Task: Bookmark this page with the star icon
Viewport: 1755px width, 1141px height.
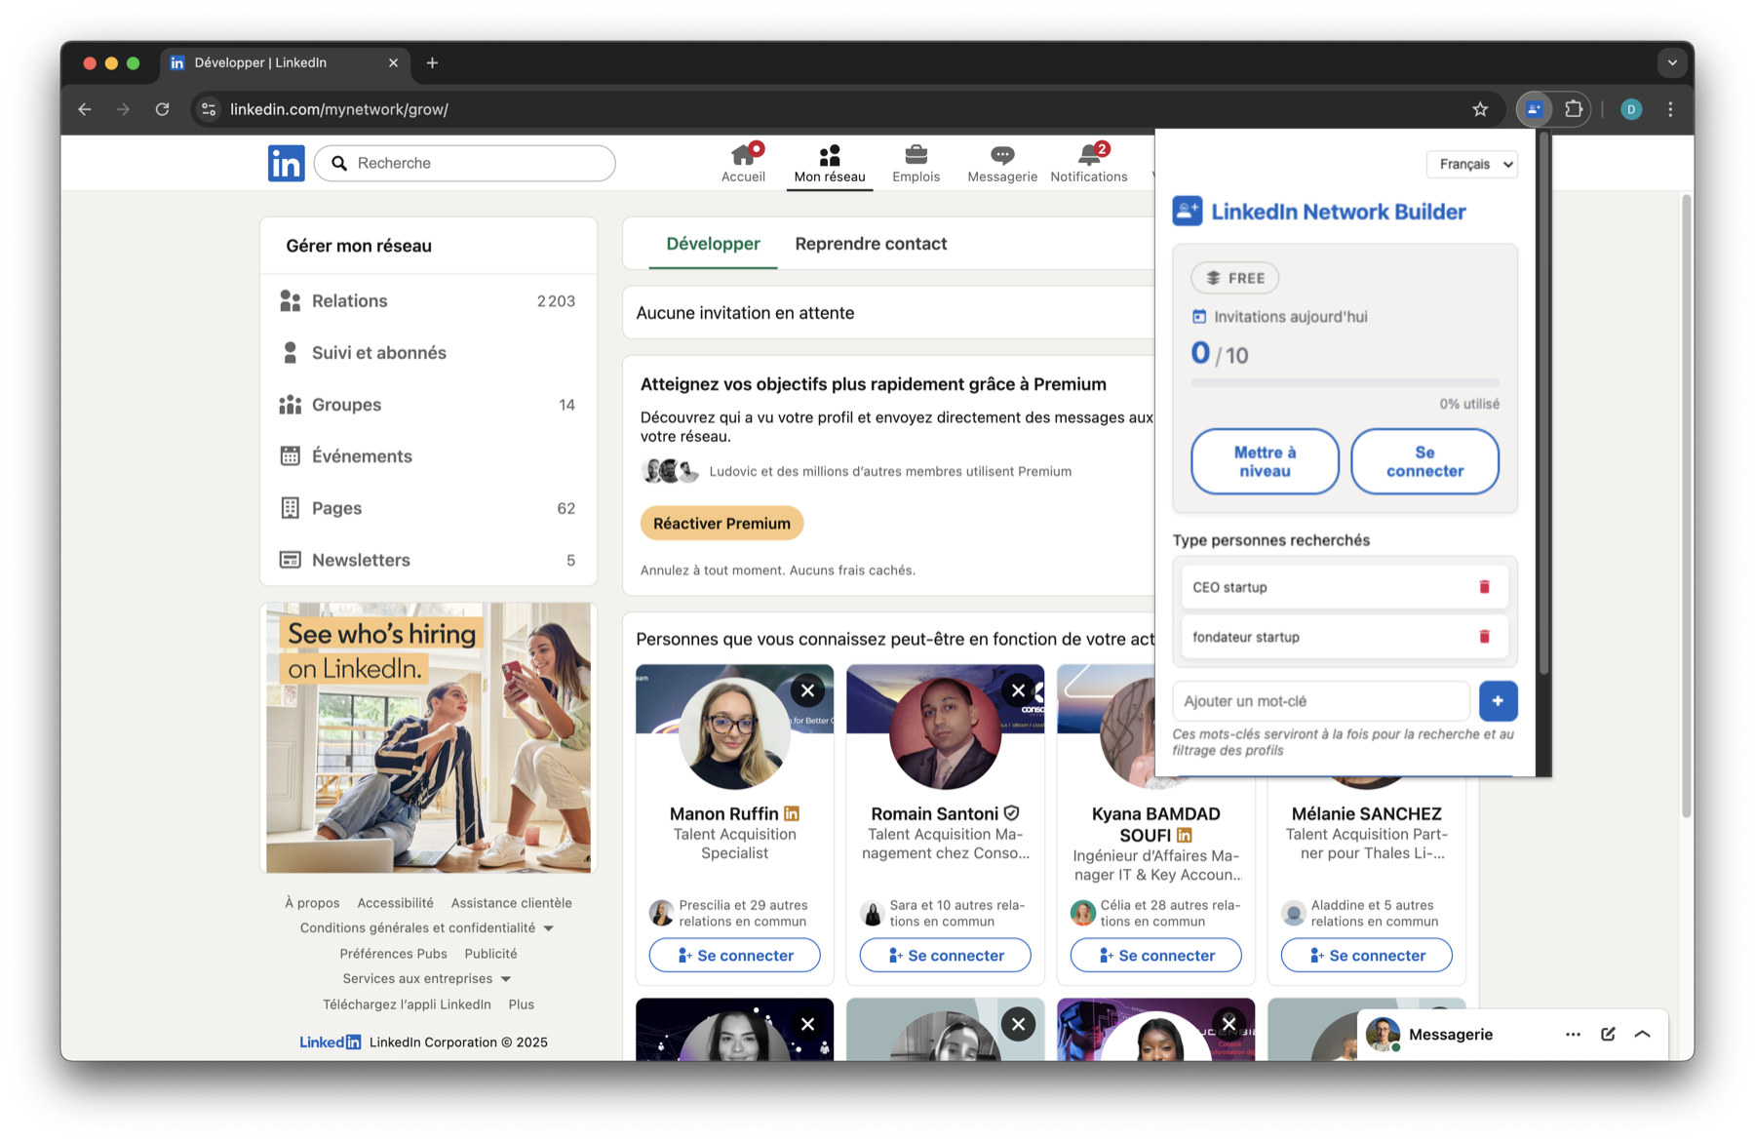Action: point(1480,109)
